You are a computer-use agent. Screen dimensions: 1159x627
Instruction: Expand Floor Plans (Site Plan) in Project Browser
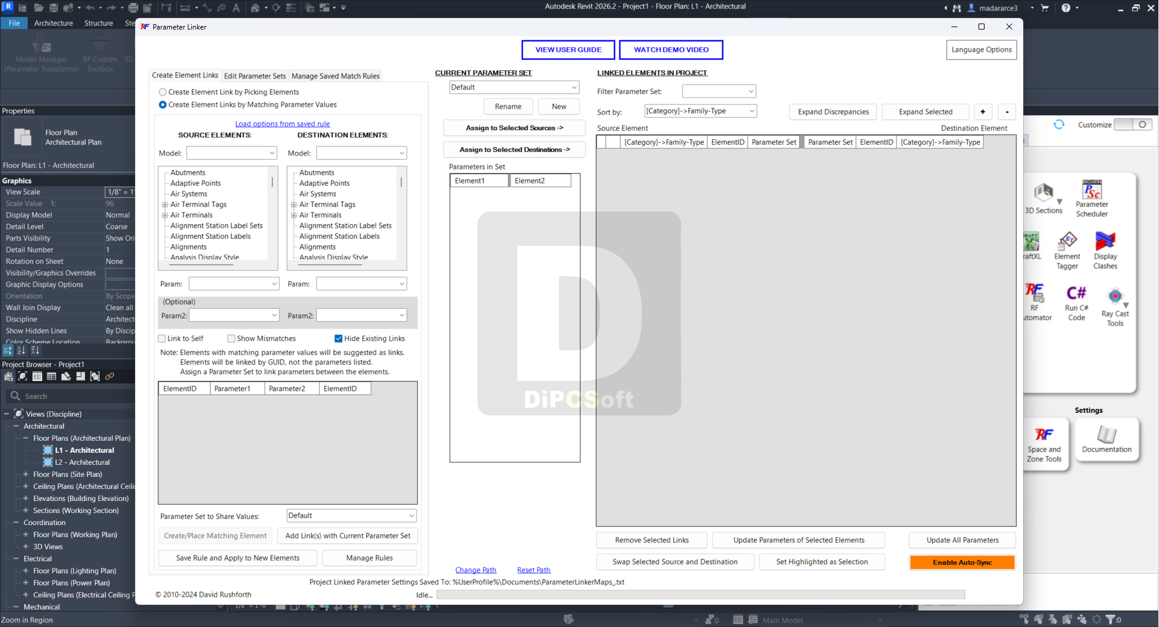tap(26, 474)
